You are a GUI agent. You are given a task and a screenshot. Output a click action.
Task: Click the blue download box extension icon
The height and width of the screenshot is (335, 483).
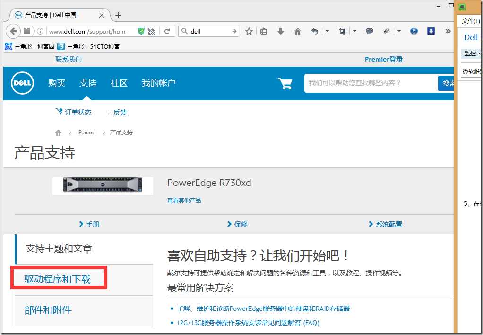coord(431,31)
